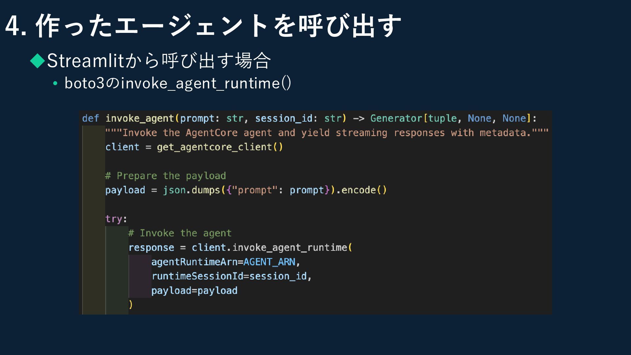Click the '# Prepare the payload' comment
The height and width of the screenshot is (355, 631).
pos(166,176)
